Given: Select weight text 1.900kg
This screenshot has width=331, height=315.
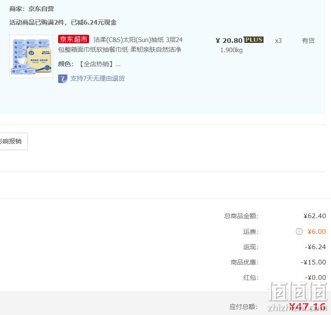Looking at the screenshot, I should pos(231,50).
